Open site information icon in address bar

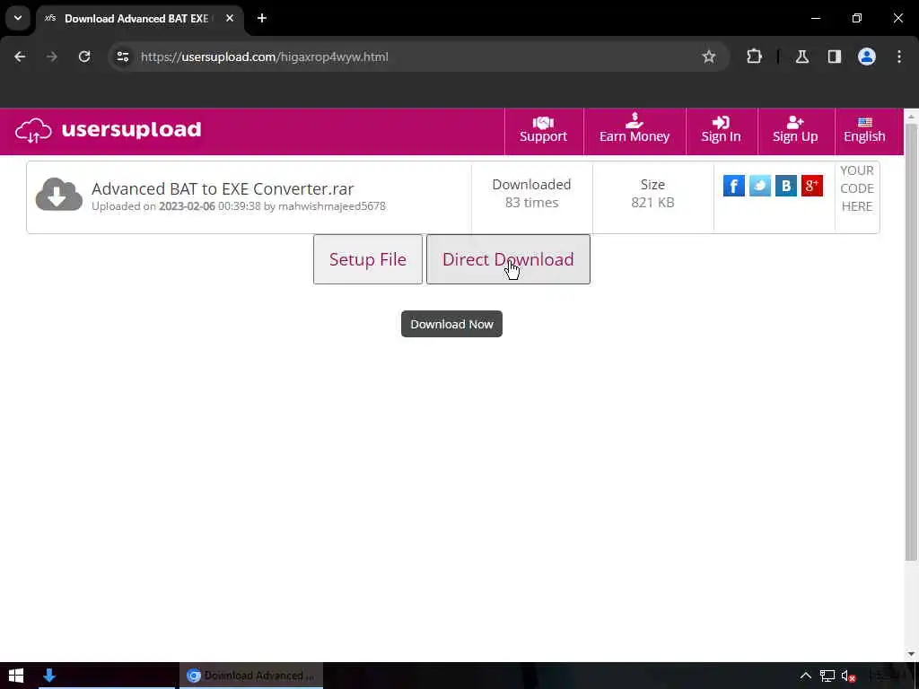[122, 57]
